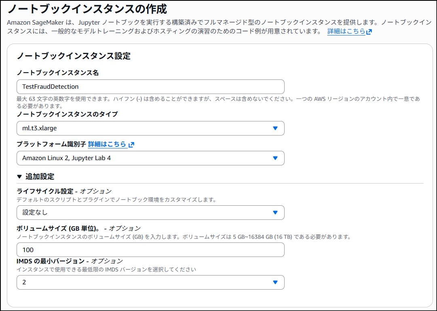Open the プラットフォーム識別子 dropdown
437x311 pixels.
point(150,158)
